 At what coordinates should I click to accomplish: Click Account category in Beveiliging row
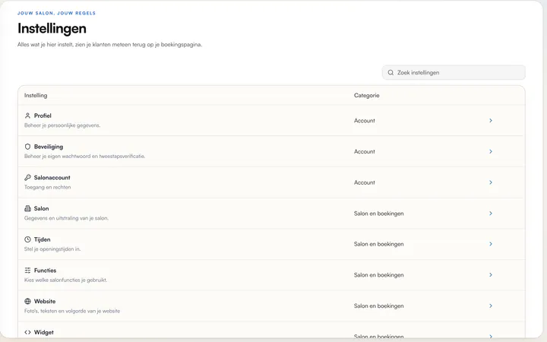tap(365, 151)
